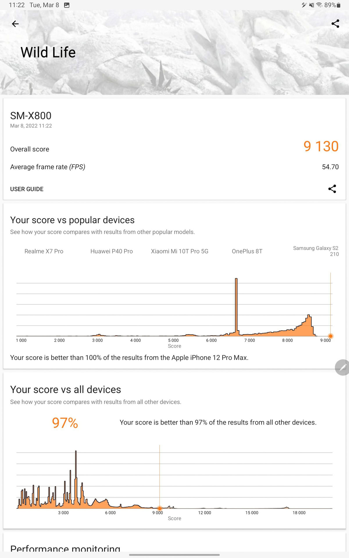Open the USER GUIDE link

pos(27,189)
